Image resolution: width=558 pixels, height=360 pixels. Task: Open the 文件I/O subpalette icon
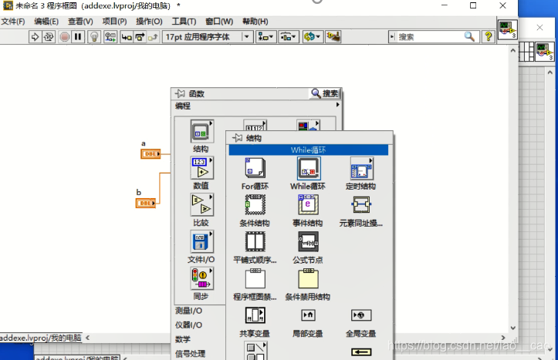201,241
